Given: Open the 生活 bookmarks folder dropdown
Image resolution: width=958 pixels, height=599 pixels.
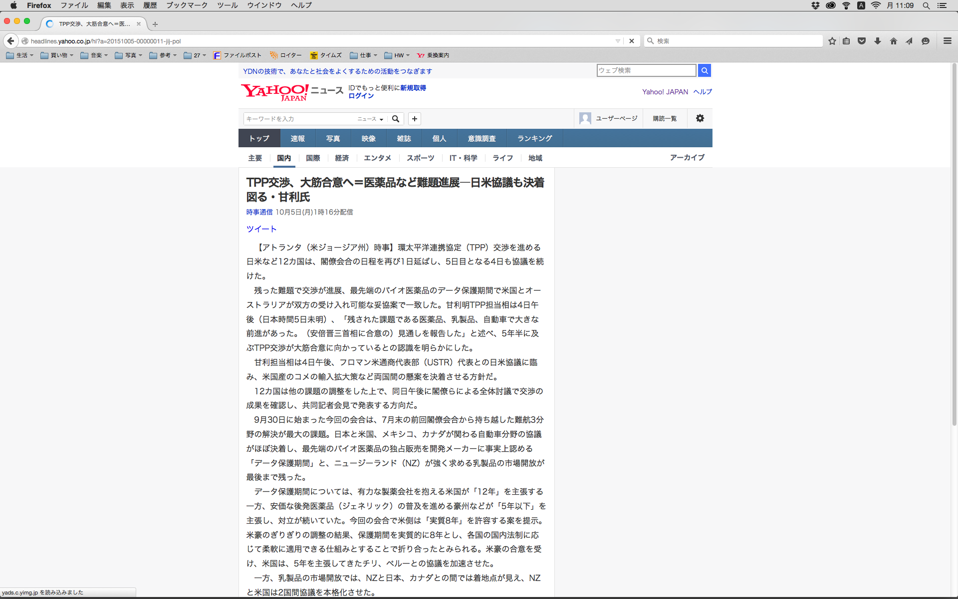Looking at the screenshot, I should click(x=20, y=55).
